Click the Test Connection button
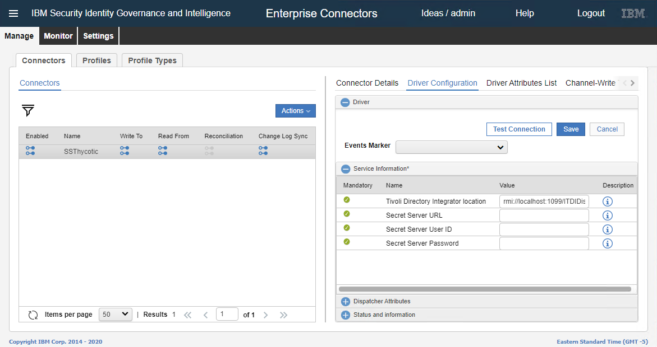657x347 pixels. click(x=519, y=129)
